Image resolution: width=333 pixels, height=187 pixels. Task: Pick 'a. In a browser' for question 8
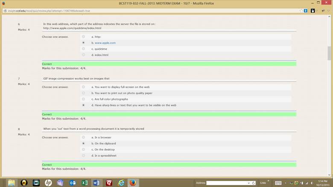pyautogui.click(x=83, y=137)
